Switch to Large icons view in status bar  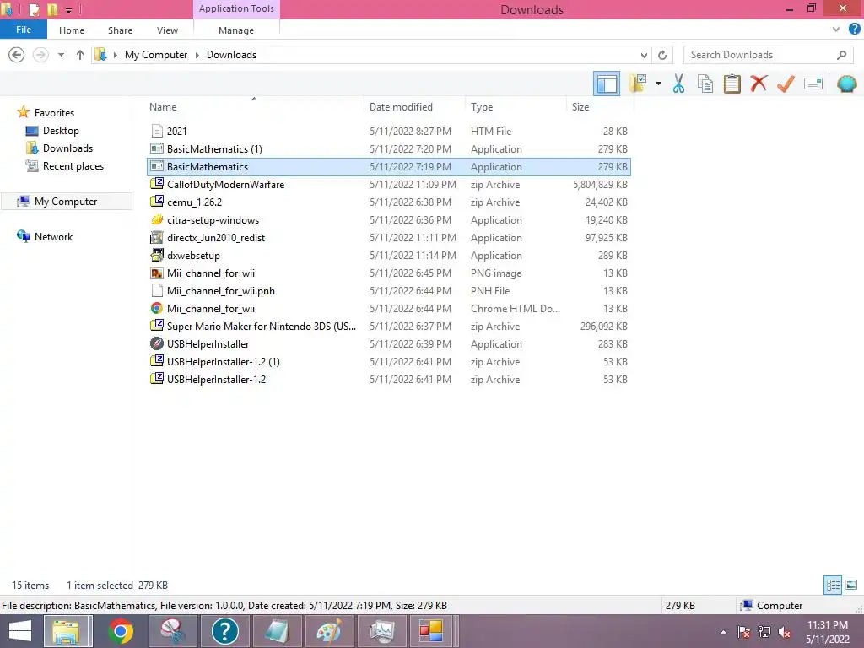click(851, 585)
